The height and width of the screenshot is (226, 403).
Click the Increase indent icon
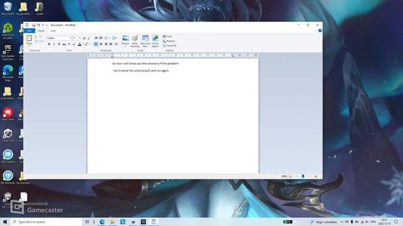coord(101,38)
